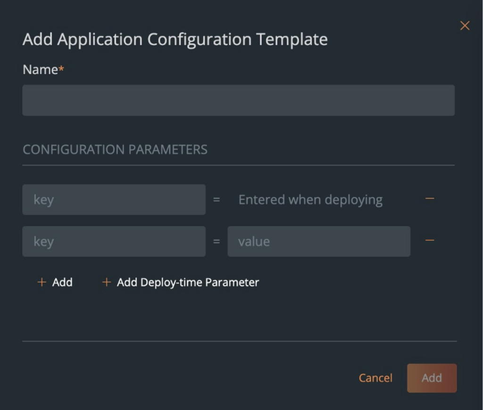
Task: Select the minus icon next to Entered when deploying
Action: click(429, 198)
